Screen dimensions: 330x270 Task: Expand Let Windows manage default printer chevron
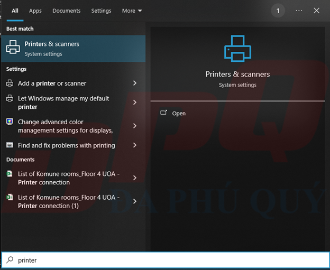click(135, 103)
